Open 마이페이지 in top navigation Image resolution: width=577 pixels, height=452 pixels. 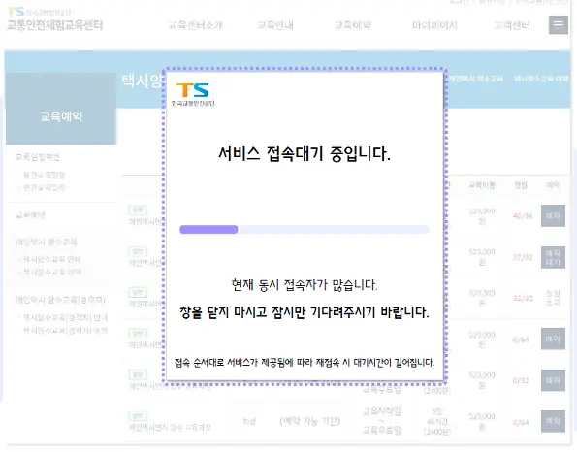[x=434, y=25]
